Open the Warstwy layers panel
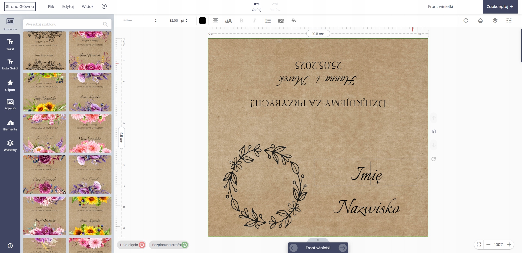 10,146
